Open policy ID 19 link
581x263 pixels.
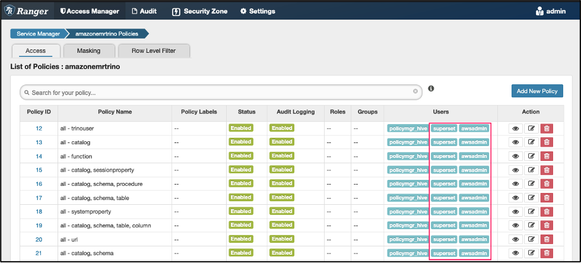(39, 225)
